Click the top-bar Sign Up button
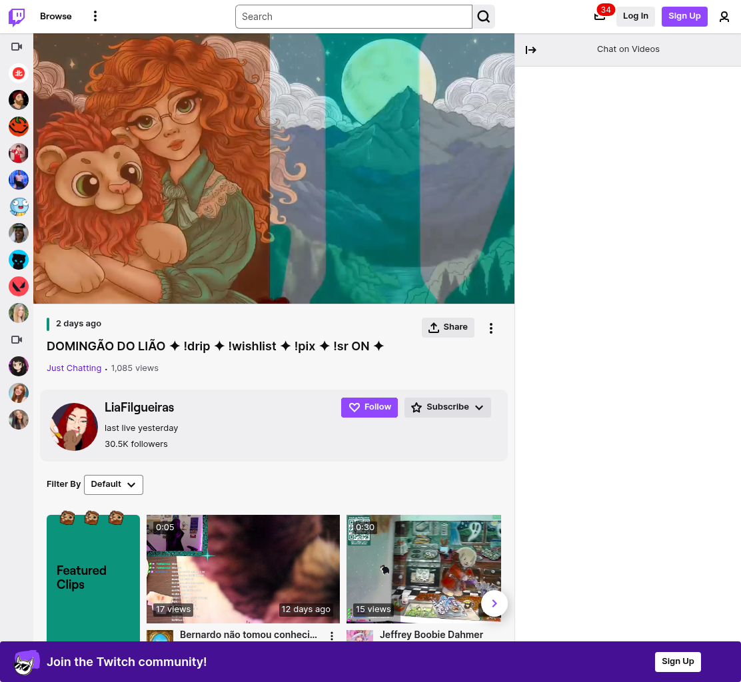This screenshot has width=741, height=682. point(684,17)
